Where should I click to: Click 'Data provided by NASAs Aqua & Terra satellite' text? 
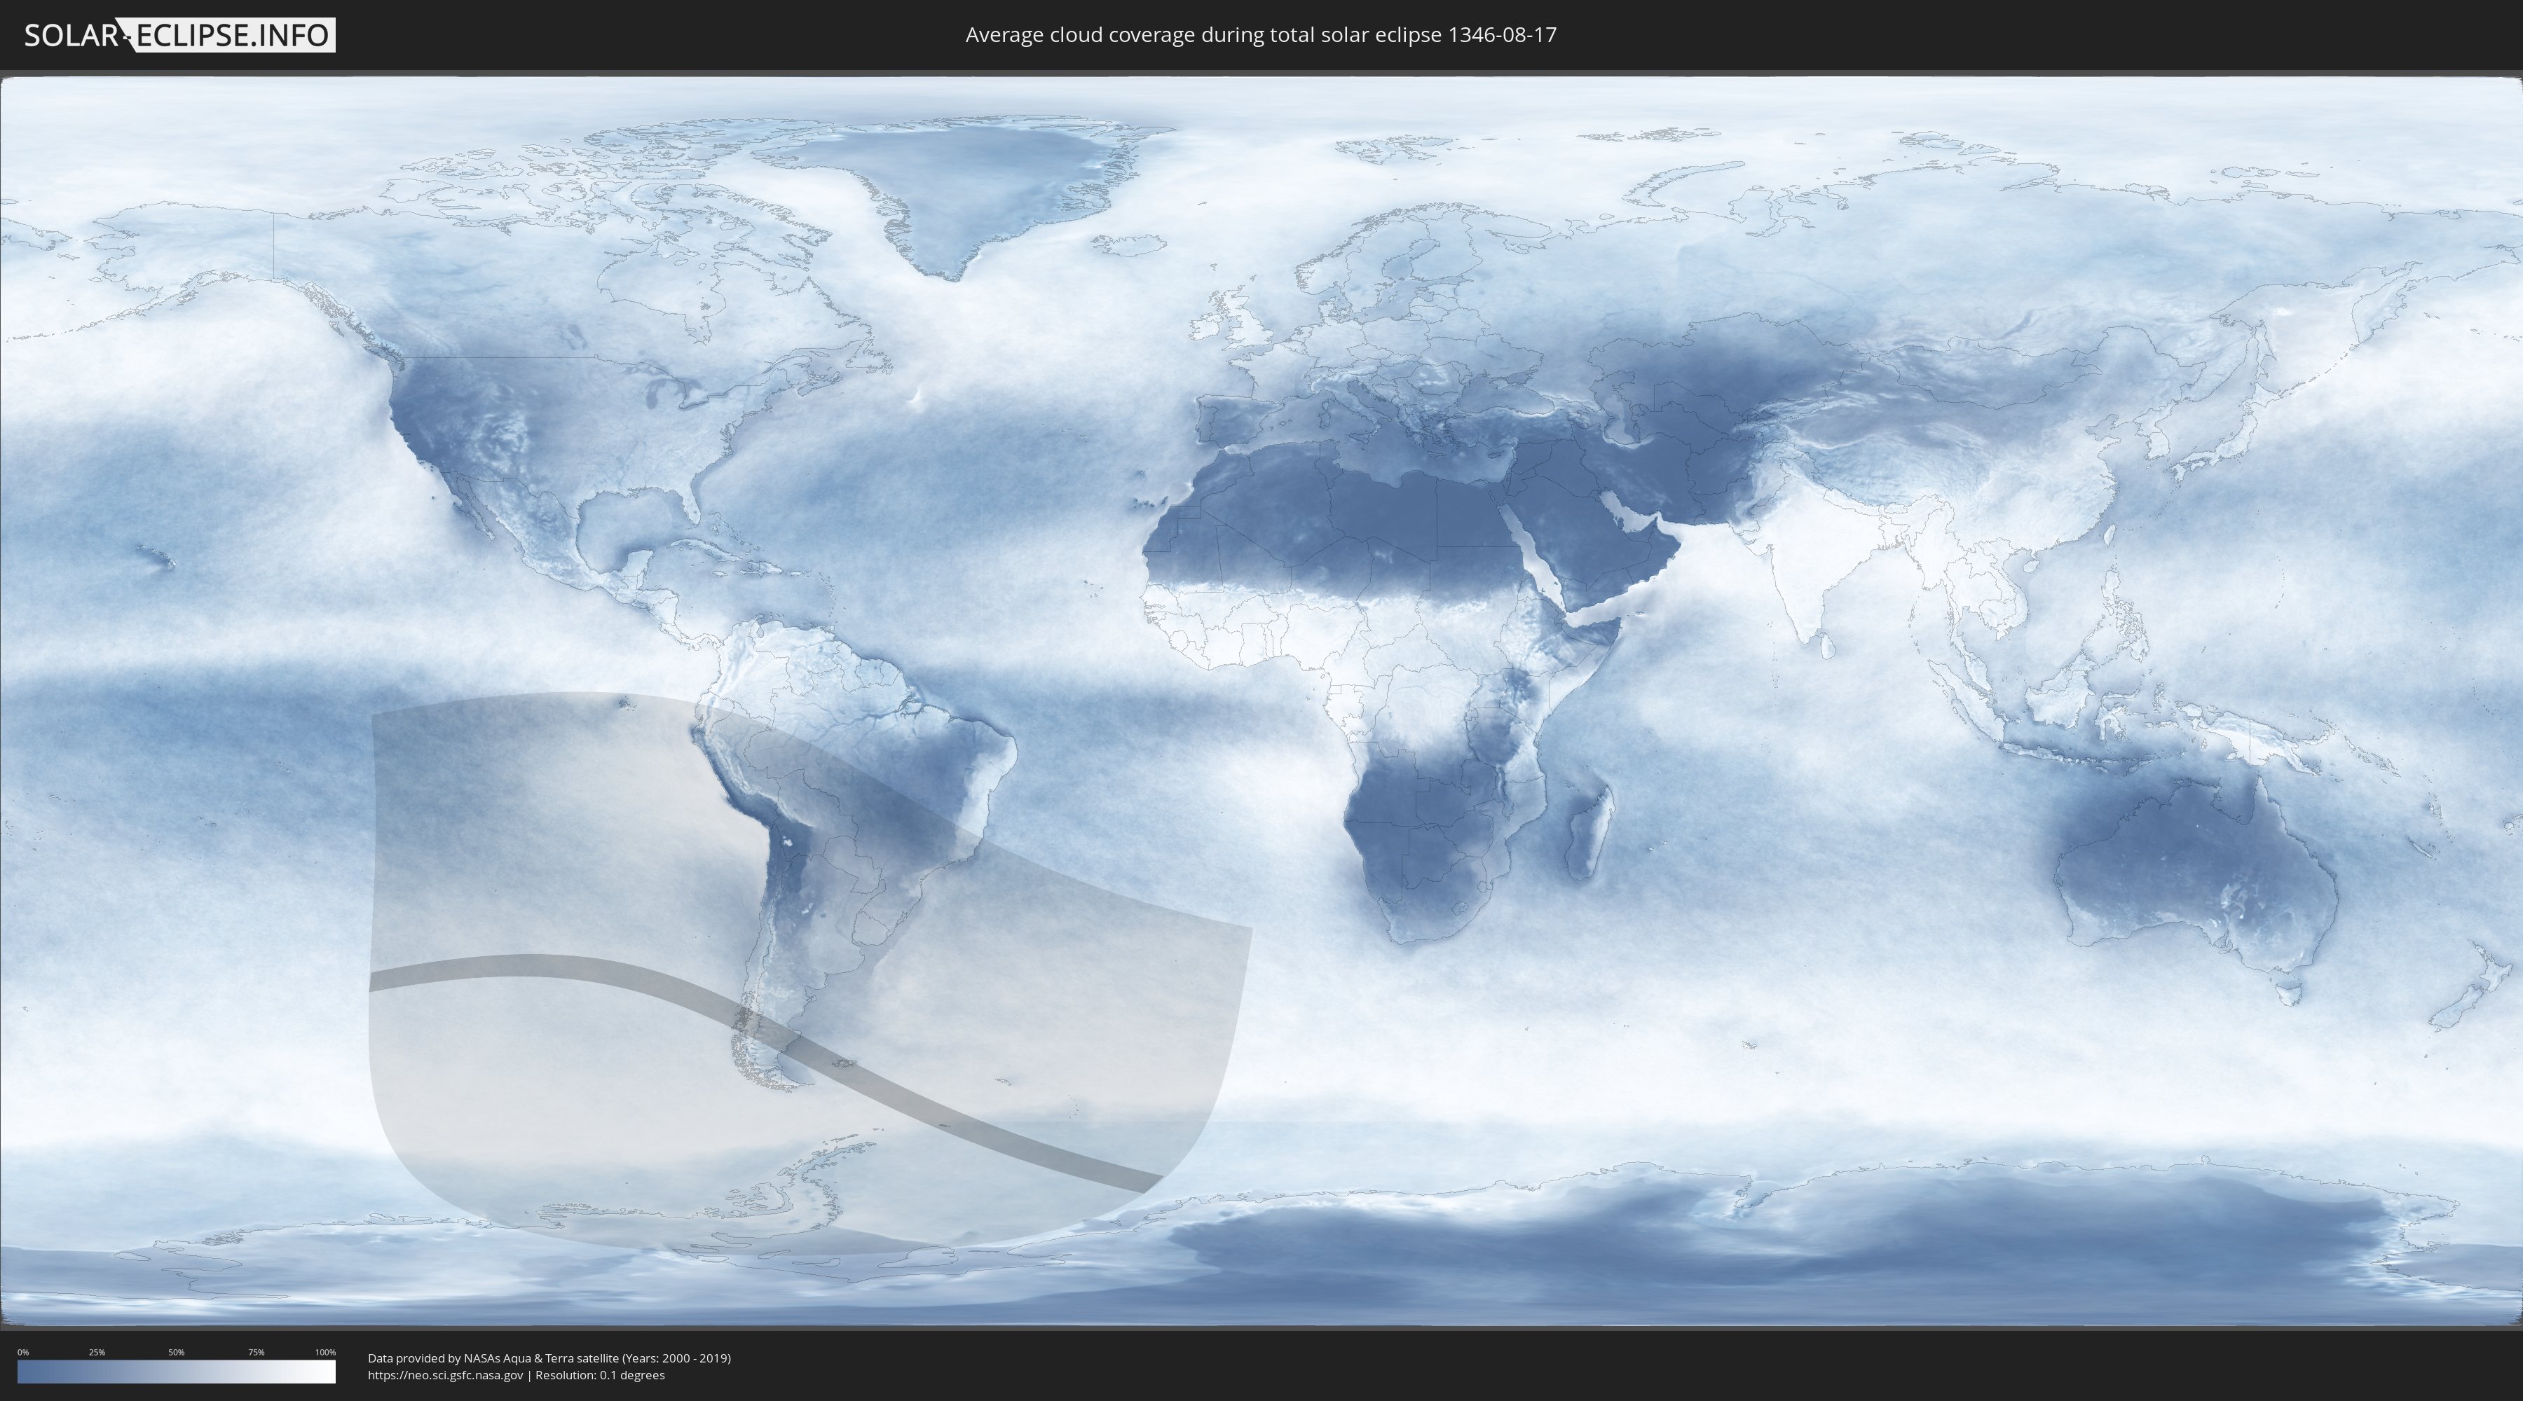click(x=493, y=1358)
